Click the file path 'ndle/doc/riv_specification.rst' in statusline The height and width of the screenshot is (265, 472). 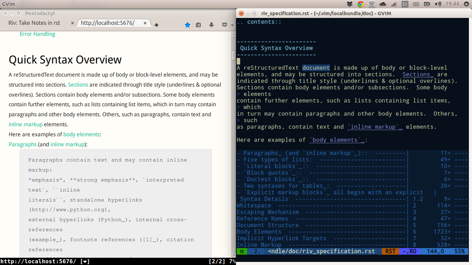(x=321, y=251)
